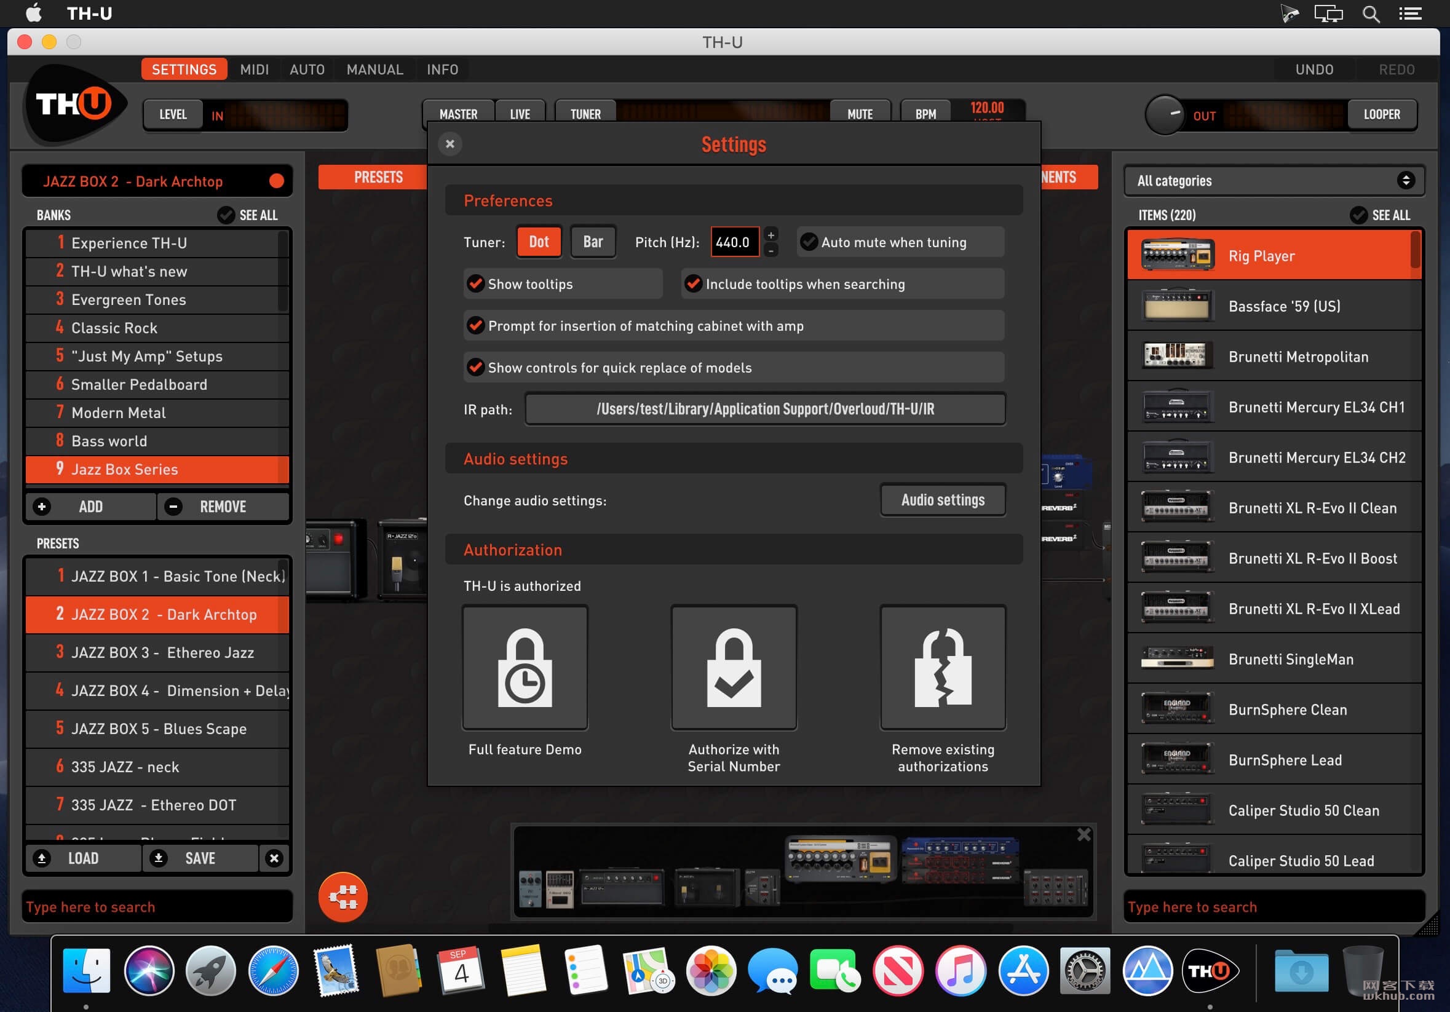Click the output volume knob next to OUT
The width and height of the screenshot is (1450, 1012).
pos(1165,114)
